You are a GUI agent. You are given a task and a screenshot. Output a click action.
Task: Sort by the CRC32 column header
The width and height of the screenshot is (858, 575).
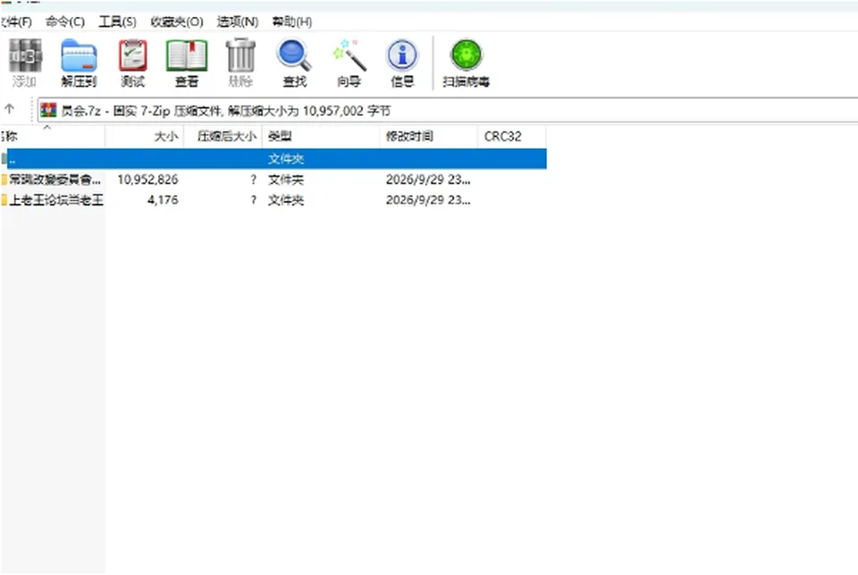click(x=512, y=136)
